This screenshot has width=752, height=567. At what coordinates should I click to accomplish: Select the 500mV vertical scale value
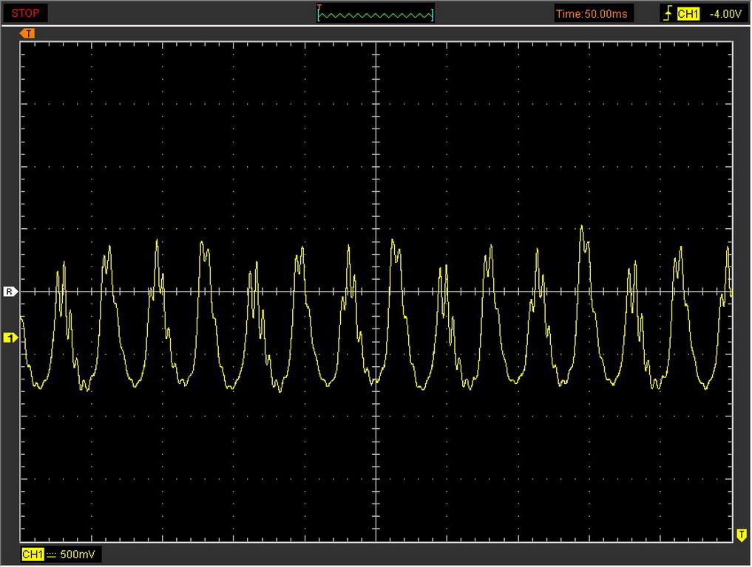78,554
